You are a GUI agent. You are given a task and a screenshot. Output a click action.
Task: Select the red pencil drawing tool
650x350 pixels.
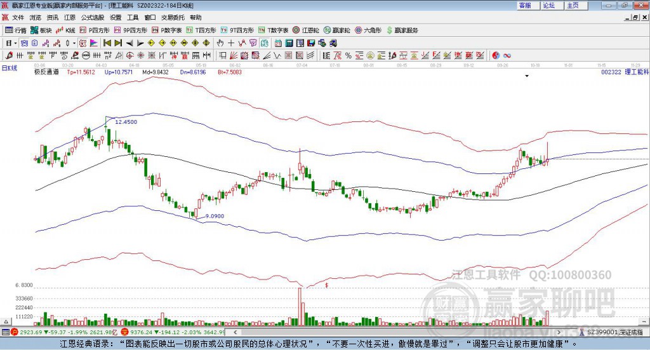[9, 55]
